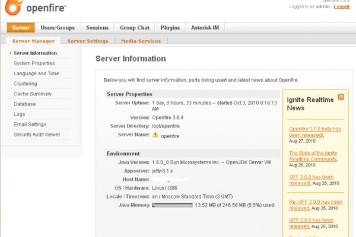Open Language and Time settings
356x237 pixels.
[x=36, y=73]
